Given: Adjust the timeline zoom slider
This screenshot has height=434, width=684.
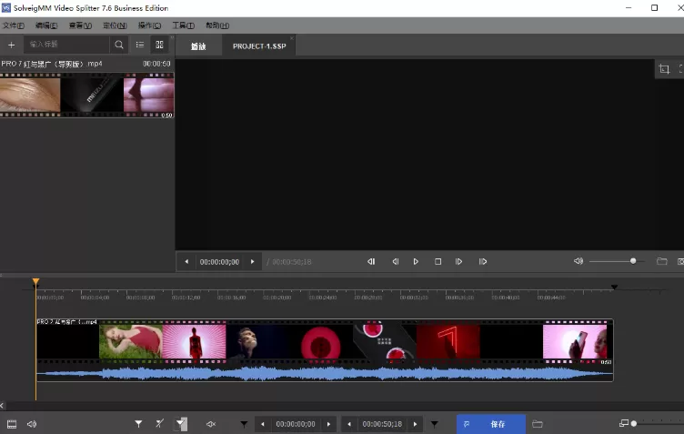Looking at the screenshot, I should coord(657,423).
